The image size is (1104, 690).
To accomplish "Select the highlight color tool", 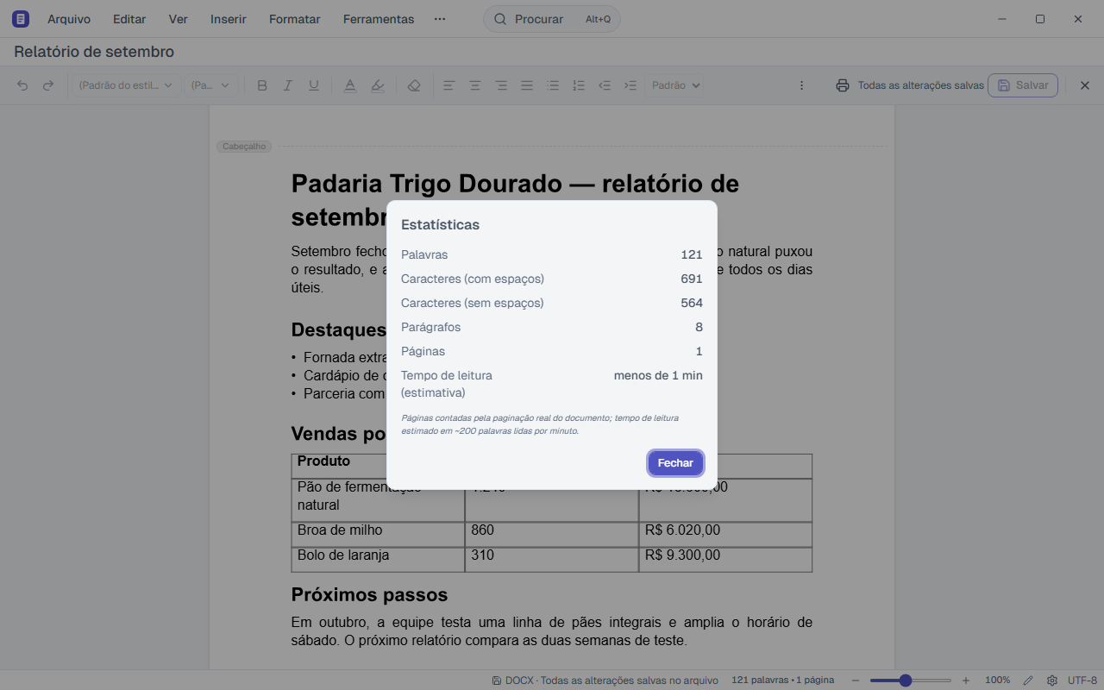I will click(377, 85).
